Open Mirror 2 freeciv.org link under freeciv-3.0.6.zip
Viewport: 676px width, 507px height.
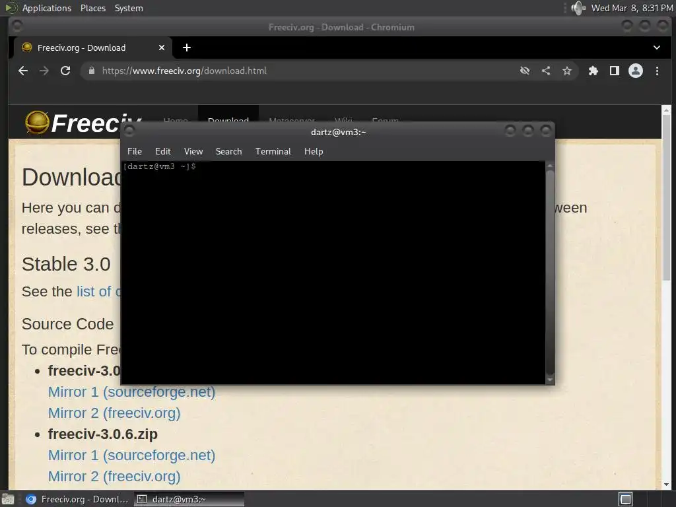click(x=114, y=477)
